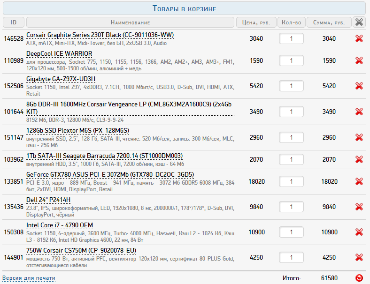Image resolution: width=370 pixels, height=284 pixels.
Task: Edit quantity for Corsair CS750M
Action: click(291, 257)
